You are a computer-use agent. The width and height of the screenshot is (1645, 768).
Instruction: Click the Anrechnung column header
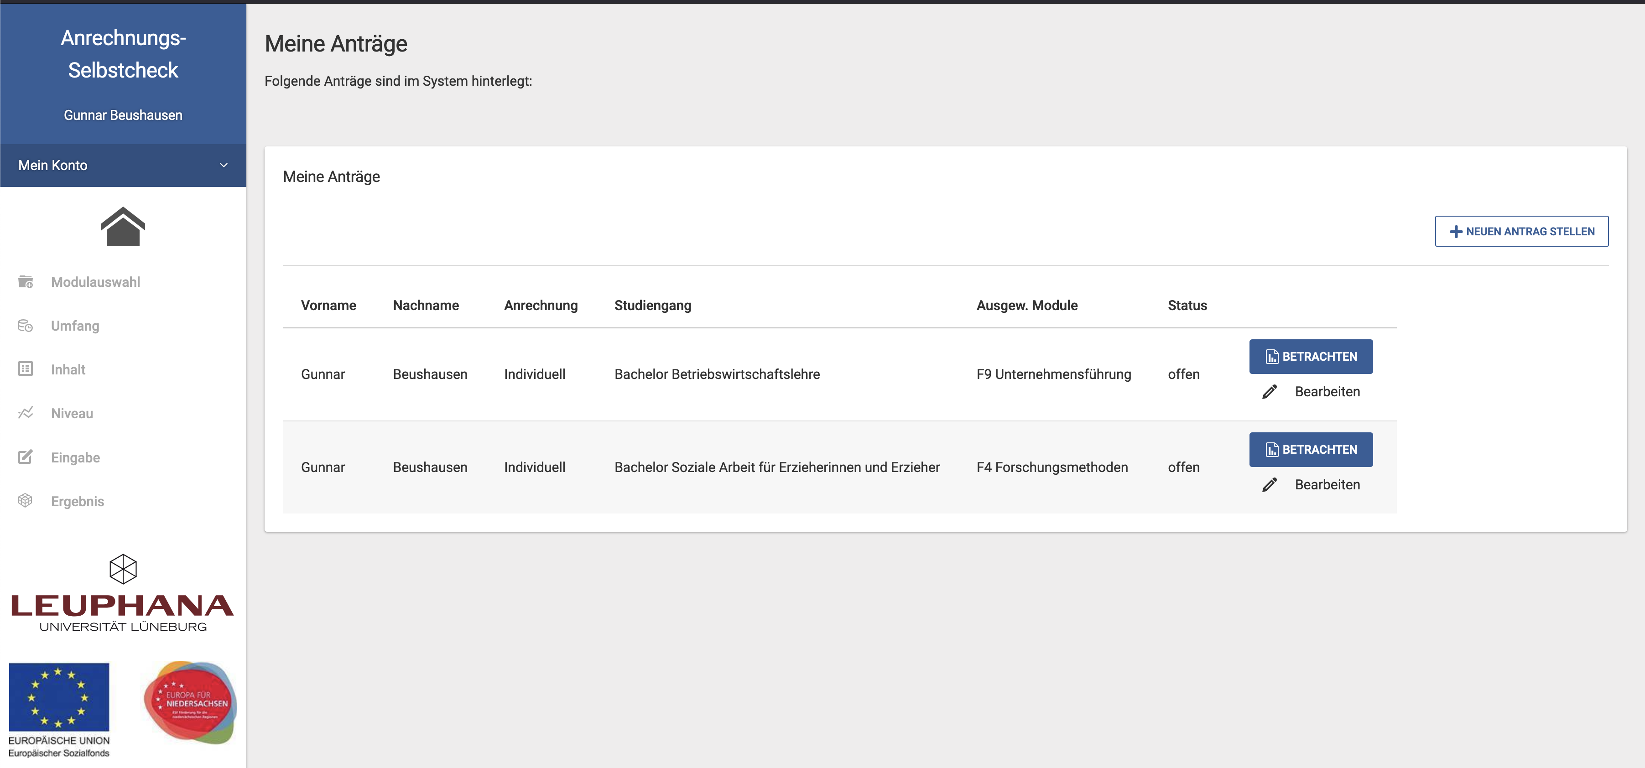click(x=540, y=305)
